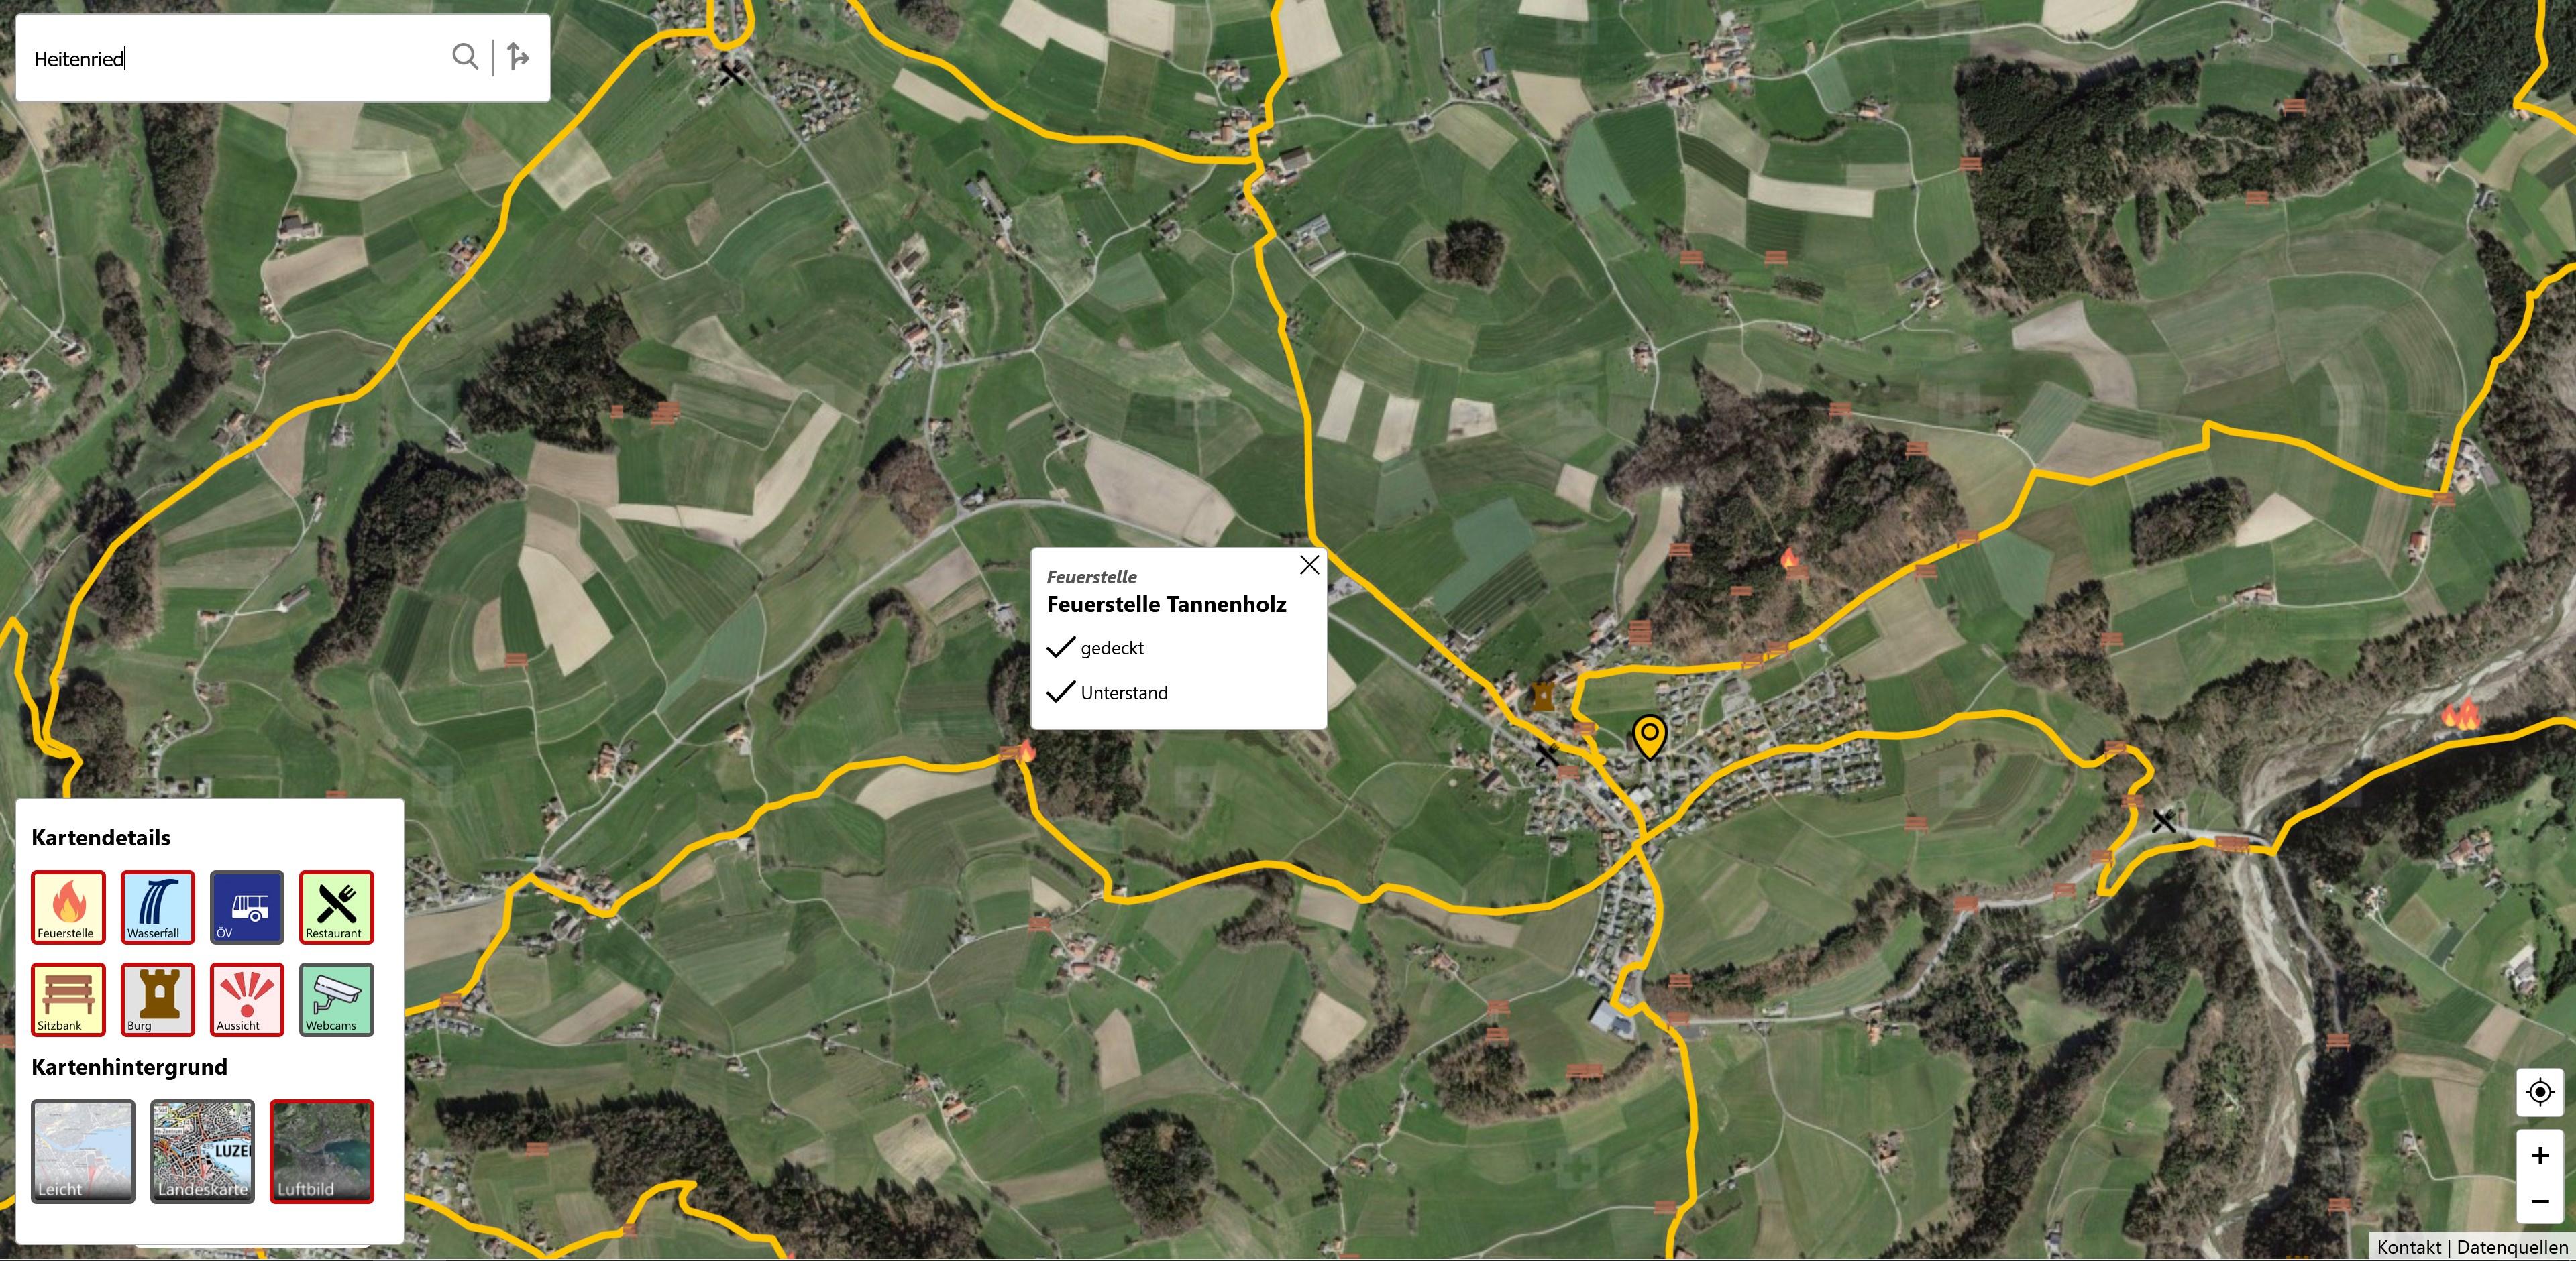Toggle Wasserfall map layer
Image resolution: width=2576 pixels, height=1261 pixels.
click(158, 906)
